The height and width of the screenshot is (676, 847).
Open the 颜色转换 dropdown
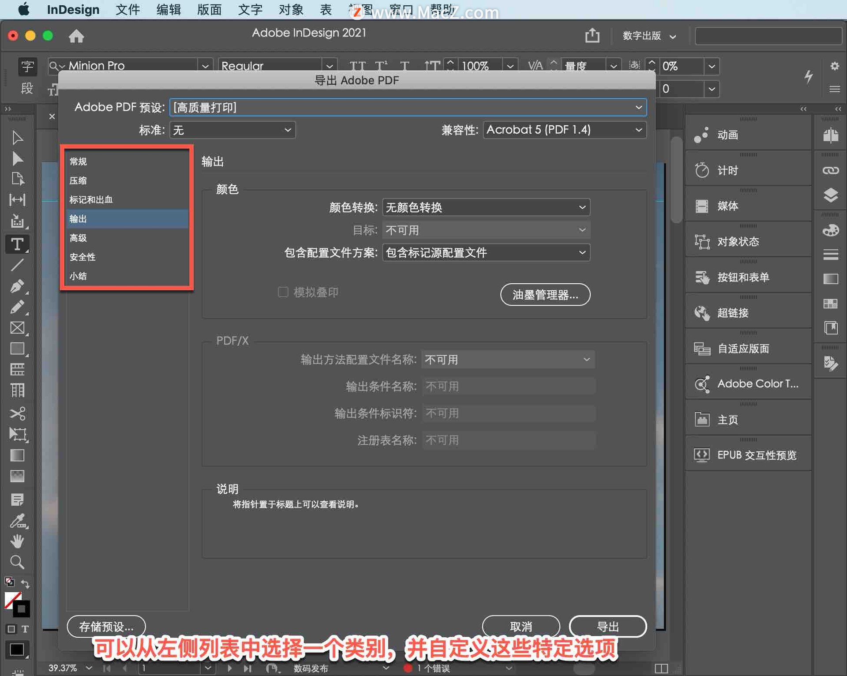(486, 207)
